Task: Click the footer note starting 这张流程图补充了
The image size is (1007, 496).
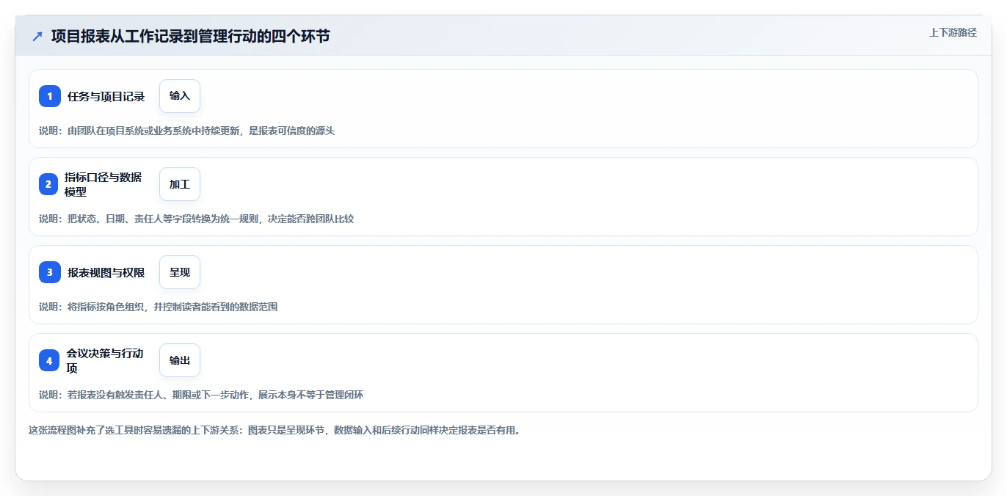Action: pos(275,431)
